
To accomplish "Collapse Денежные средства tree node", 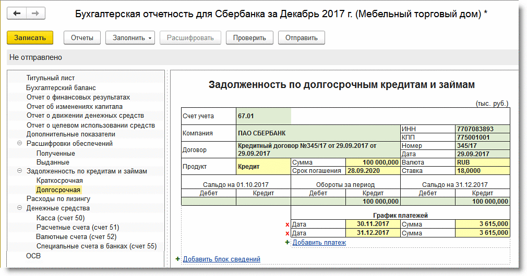I will click(x=20, y=208).
